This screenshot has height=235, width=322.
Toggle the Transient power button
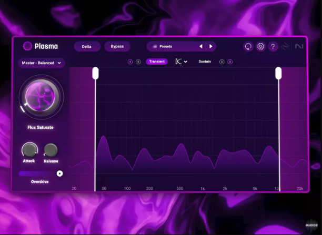130,62
